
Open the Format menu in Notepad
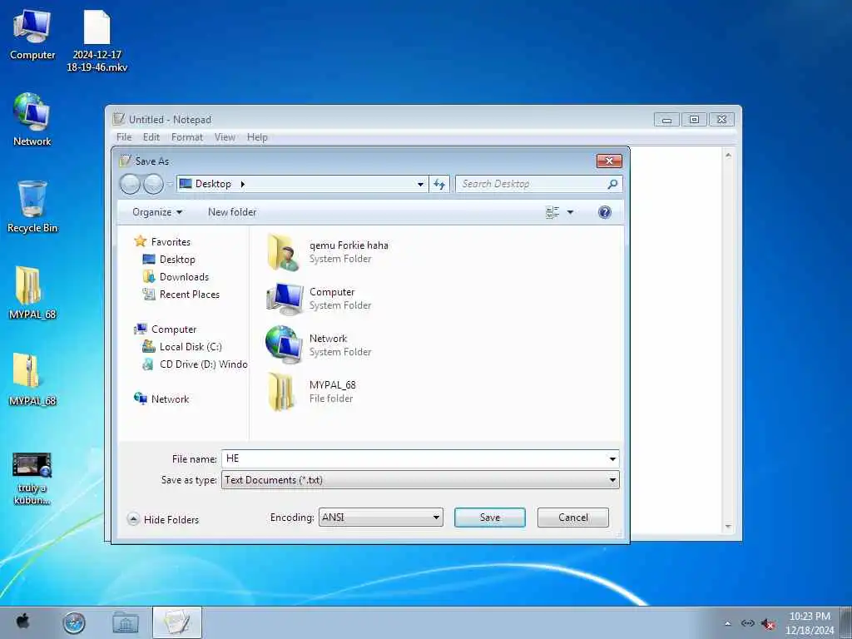187,137
